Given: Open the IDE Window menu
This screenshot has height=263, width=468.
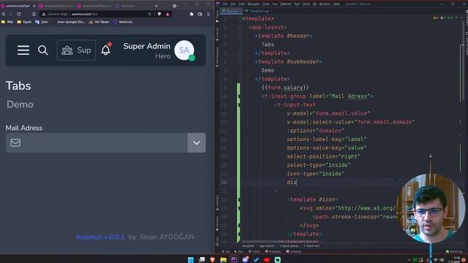Looking at the screenshot, I should [x=325, y=4].
